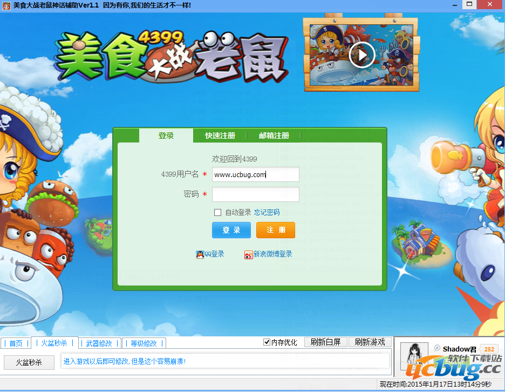Click inside the 密码 password field
The image size is (505, 392).
(x=255, y=194)
